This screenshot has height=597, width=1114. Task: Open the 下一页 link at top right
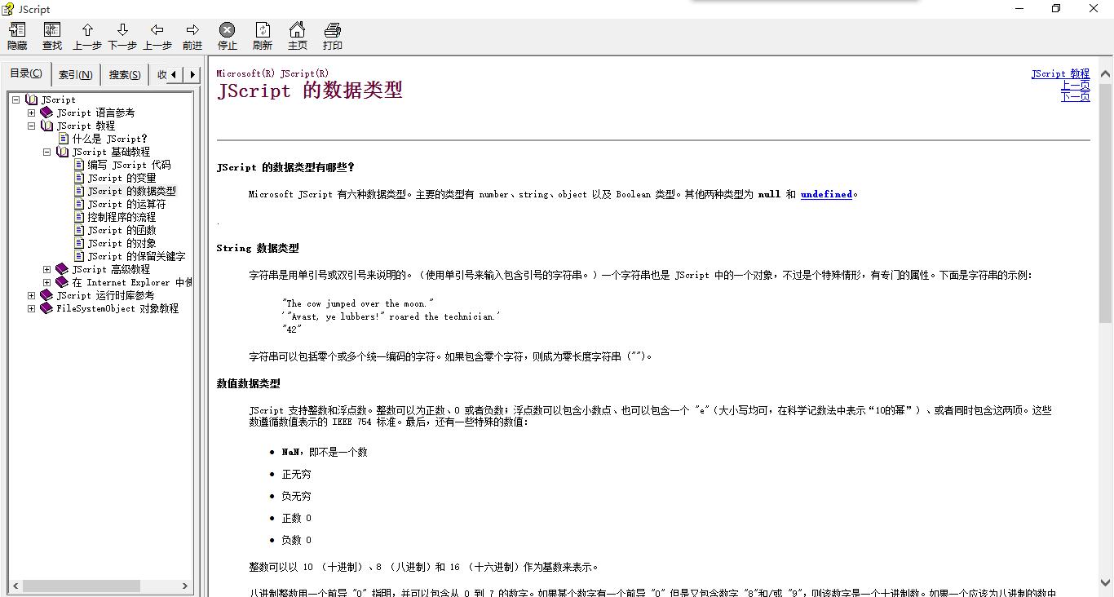pyautogui.click(x=1075, y=95)
